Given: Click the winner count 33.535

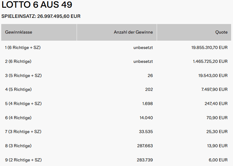Looking at the screenshot, I should point(146,132).
